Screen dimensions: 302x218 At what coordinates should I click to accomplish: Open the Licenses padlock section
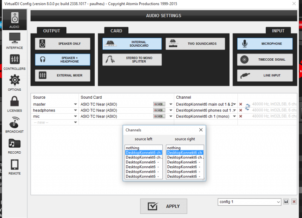tap(14, 104)
